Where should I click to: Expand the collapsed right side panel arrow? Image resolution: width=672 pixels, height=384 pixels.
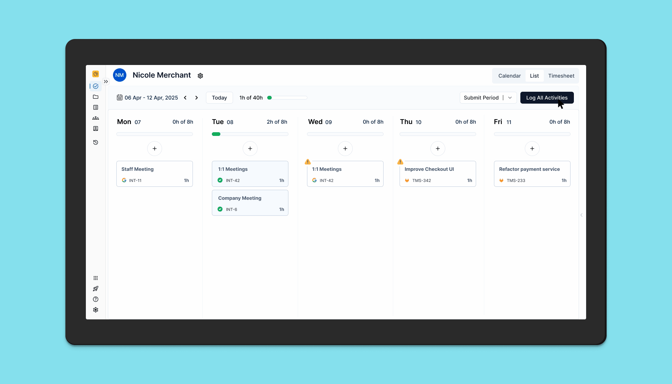point(581,215)
